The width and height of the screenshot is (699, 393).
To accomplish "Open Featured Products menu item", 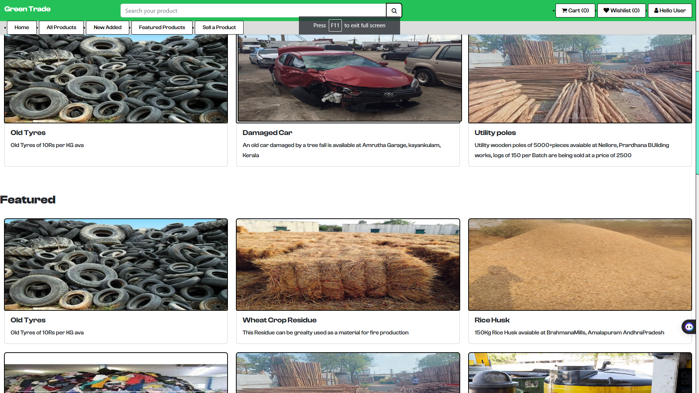I will coord(162,27).
